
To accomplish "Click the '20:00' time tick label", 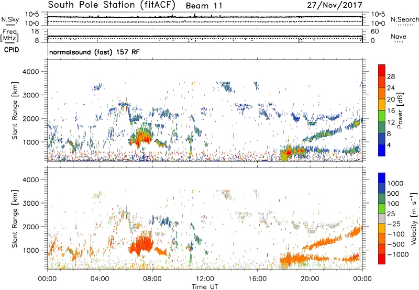I will pos(310,279).
